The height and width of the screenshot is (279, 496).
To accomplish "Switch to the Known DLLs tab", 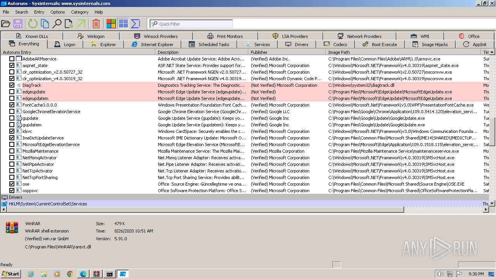I will (x=33, y=36).
